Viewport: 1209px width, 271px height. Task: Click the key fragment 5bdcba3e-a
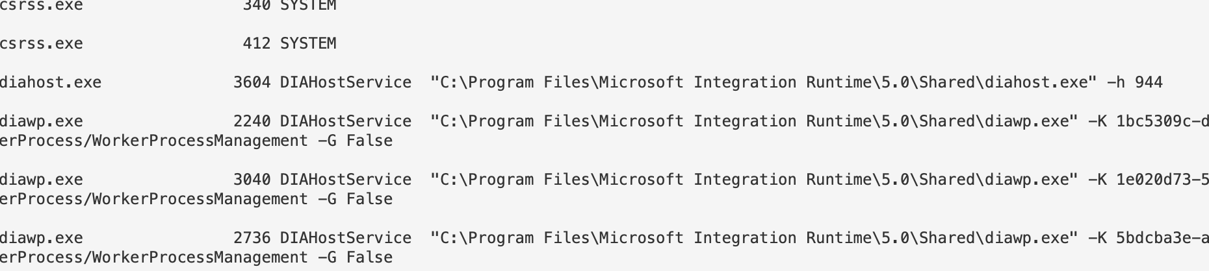point(1162,239)
